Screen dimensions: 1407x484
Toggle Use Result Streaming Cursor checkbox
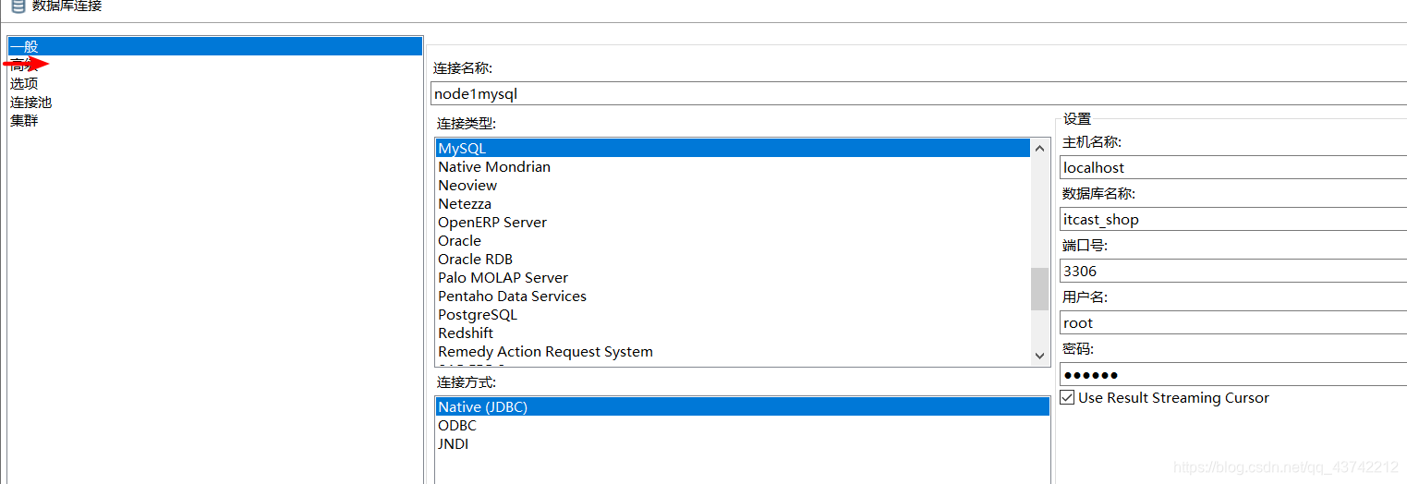[x=1067, y=398]
